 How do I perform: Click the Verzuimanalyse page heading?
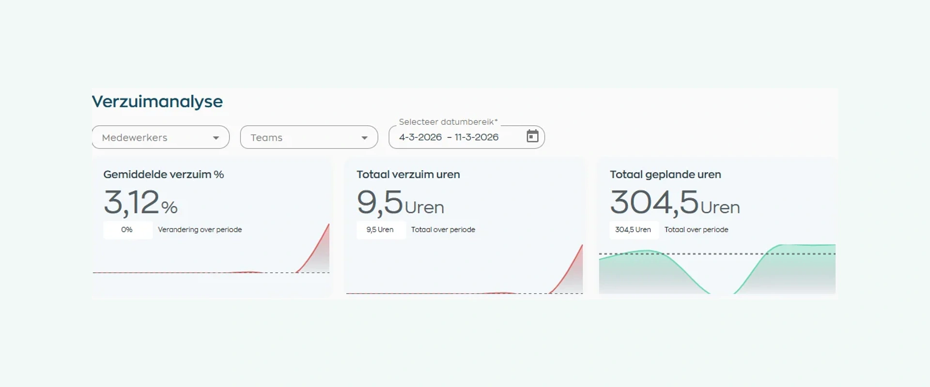157,102
